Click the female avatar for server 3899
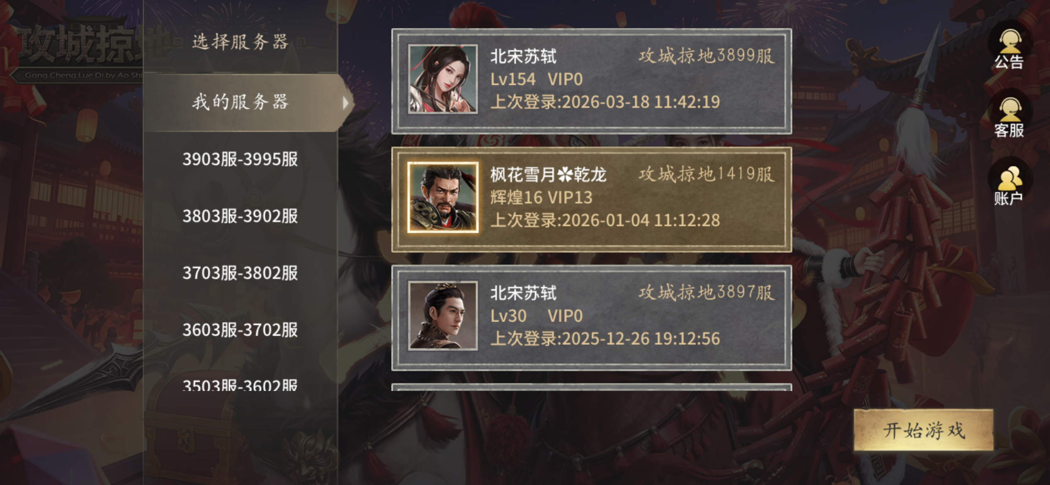The height and width of the screenshot is (485, 1050). [x=442, y=79]
